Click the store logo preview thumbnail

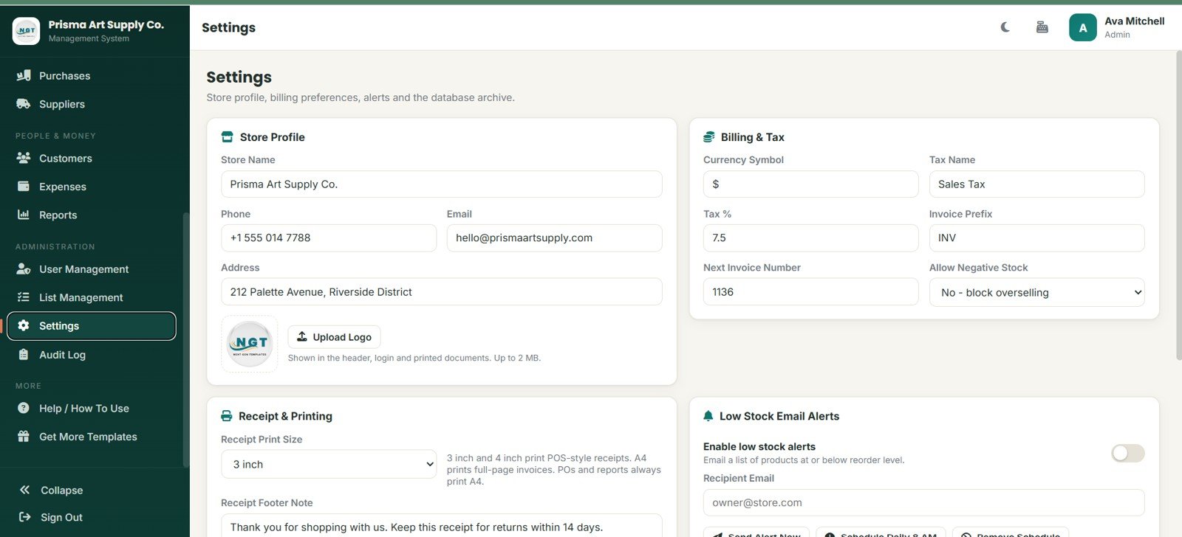[x=250, y=344]
